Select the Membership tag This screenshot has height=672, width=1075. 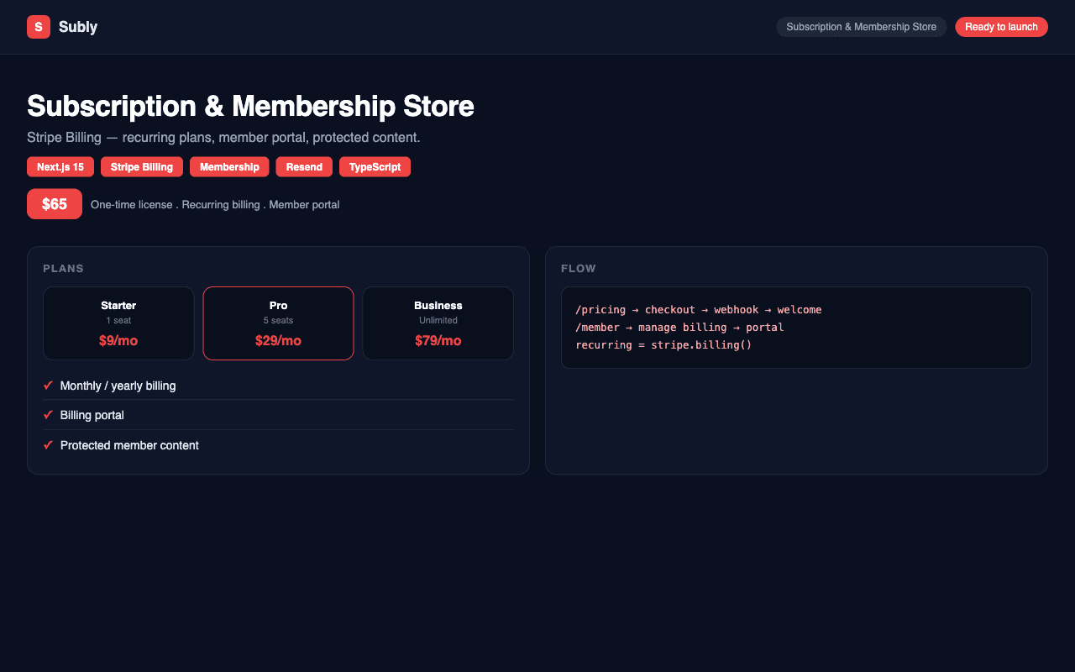coord(229,167)
